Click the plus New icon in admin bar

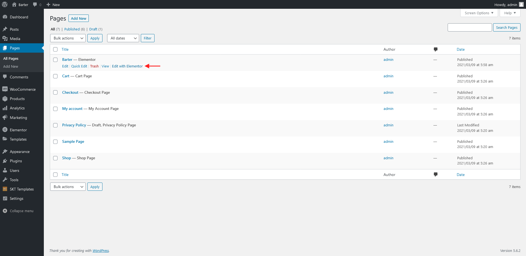click(48, 4)
